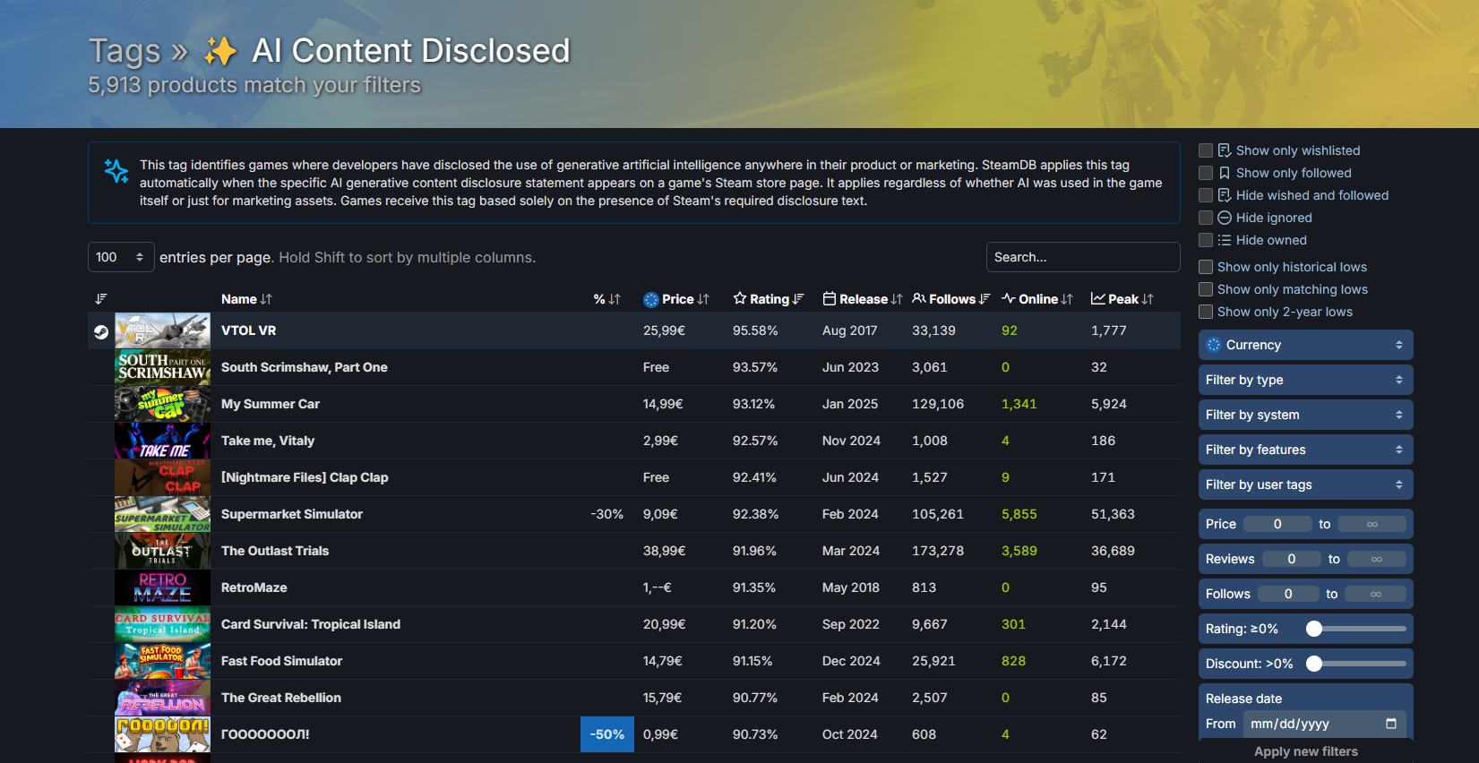Open The Great Rebellion link

click(281, 698)
